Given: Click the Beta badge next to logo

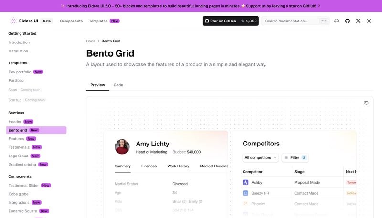Looking at the screenshot, I should pyautogui.click(x=47, y=21).
